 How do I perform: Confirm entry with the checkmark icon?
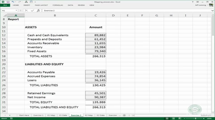pos(32,10)
